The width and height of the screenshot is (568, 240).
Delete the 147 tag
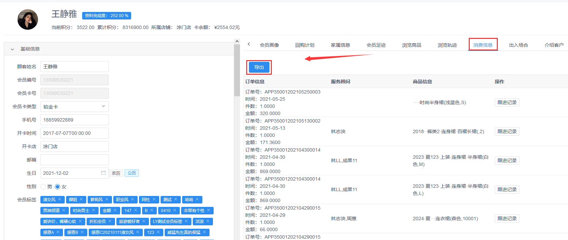pyautogui.click(x=136, y=210)
